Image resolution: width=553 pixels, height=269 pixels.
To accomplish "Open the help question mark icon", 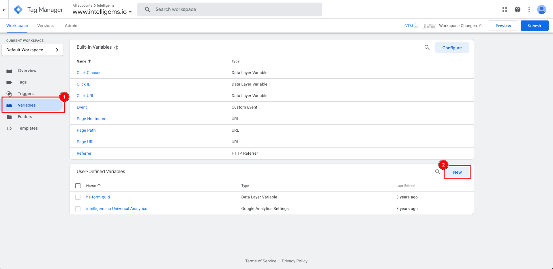I will point(517,10).
